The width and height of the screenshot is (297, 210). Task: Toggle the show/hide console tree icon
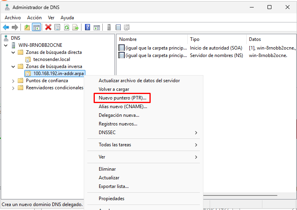[x=36, y=27]
